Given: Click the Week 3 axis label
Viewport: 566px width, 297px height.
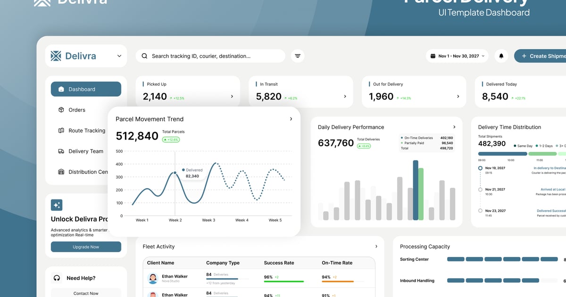Looking at the screenshot, I should [208, 220].
